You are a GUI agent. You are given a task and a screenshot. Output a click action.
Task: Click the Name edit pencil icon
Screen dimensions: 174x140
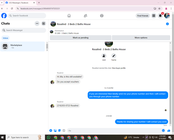114,56
